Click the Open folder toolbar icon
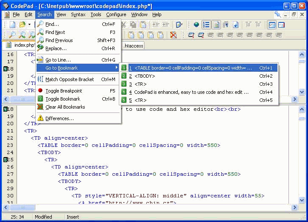The width and height of the screenshot is (308, 222). click(22, 25)
